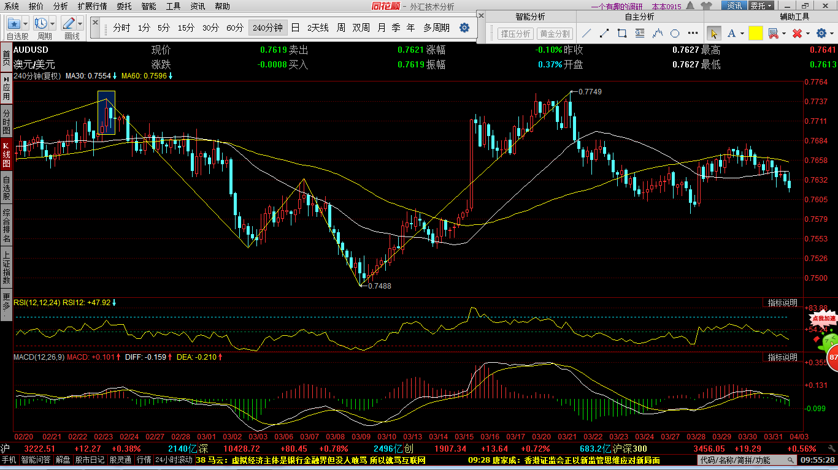Click the MA60 down arrow indicator
The height and width of the screenshot is (470, 838).
[x=171, y=76]
